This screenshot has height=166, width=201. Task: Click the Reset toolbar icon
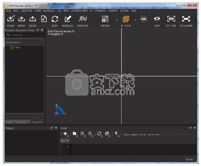coord(55,19)
